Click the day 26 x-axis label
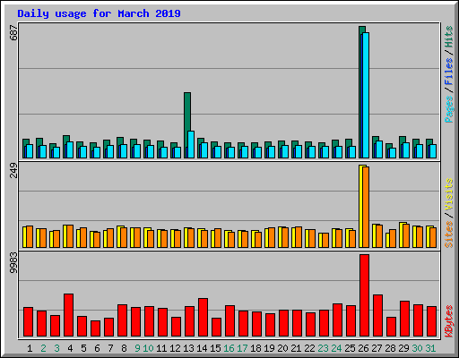 point(363,348)
